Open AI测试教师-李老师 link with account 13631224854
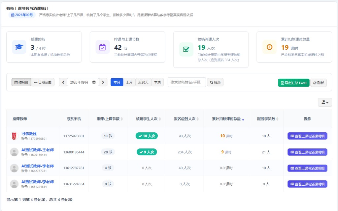 [x=38, y=182]
